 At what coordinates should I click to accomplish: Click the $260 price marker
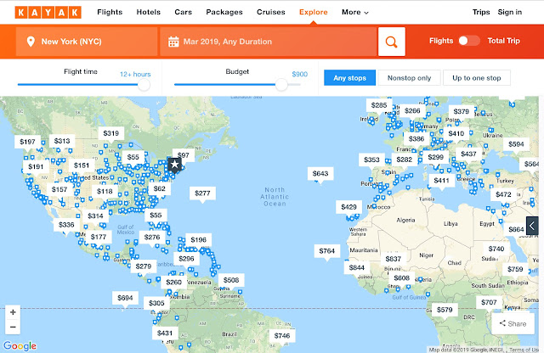click(x=173, y=283)
